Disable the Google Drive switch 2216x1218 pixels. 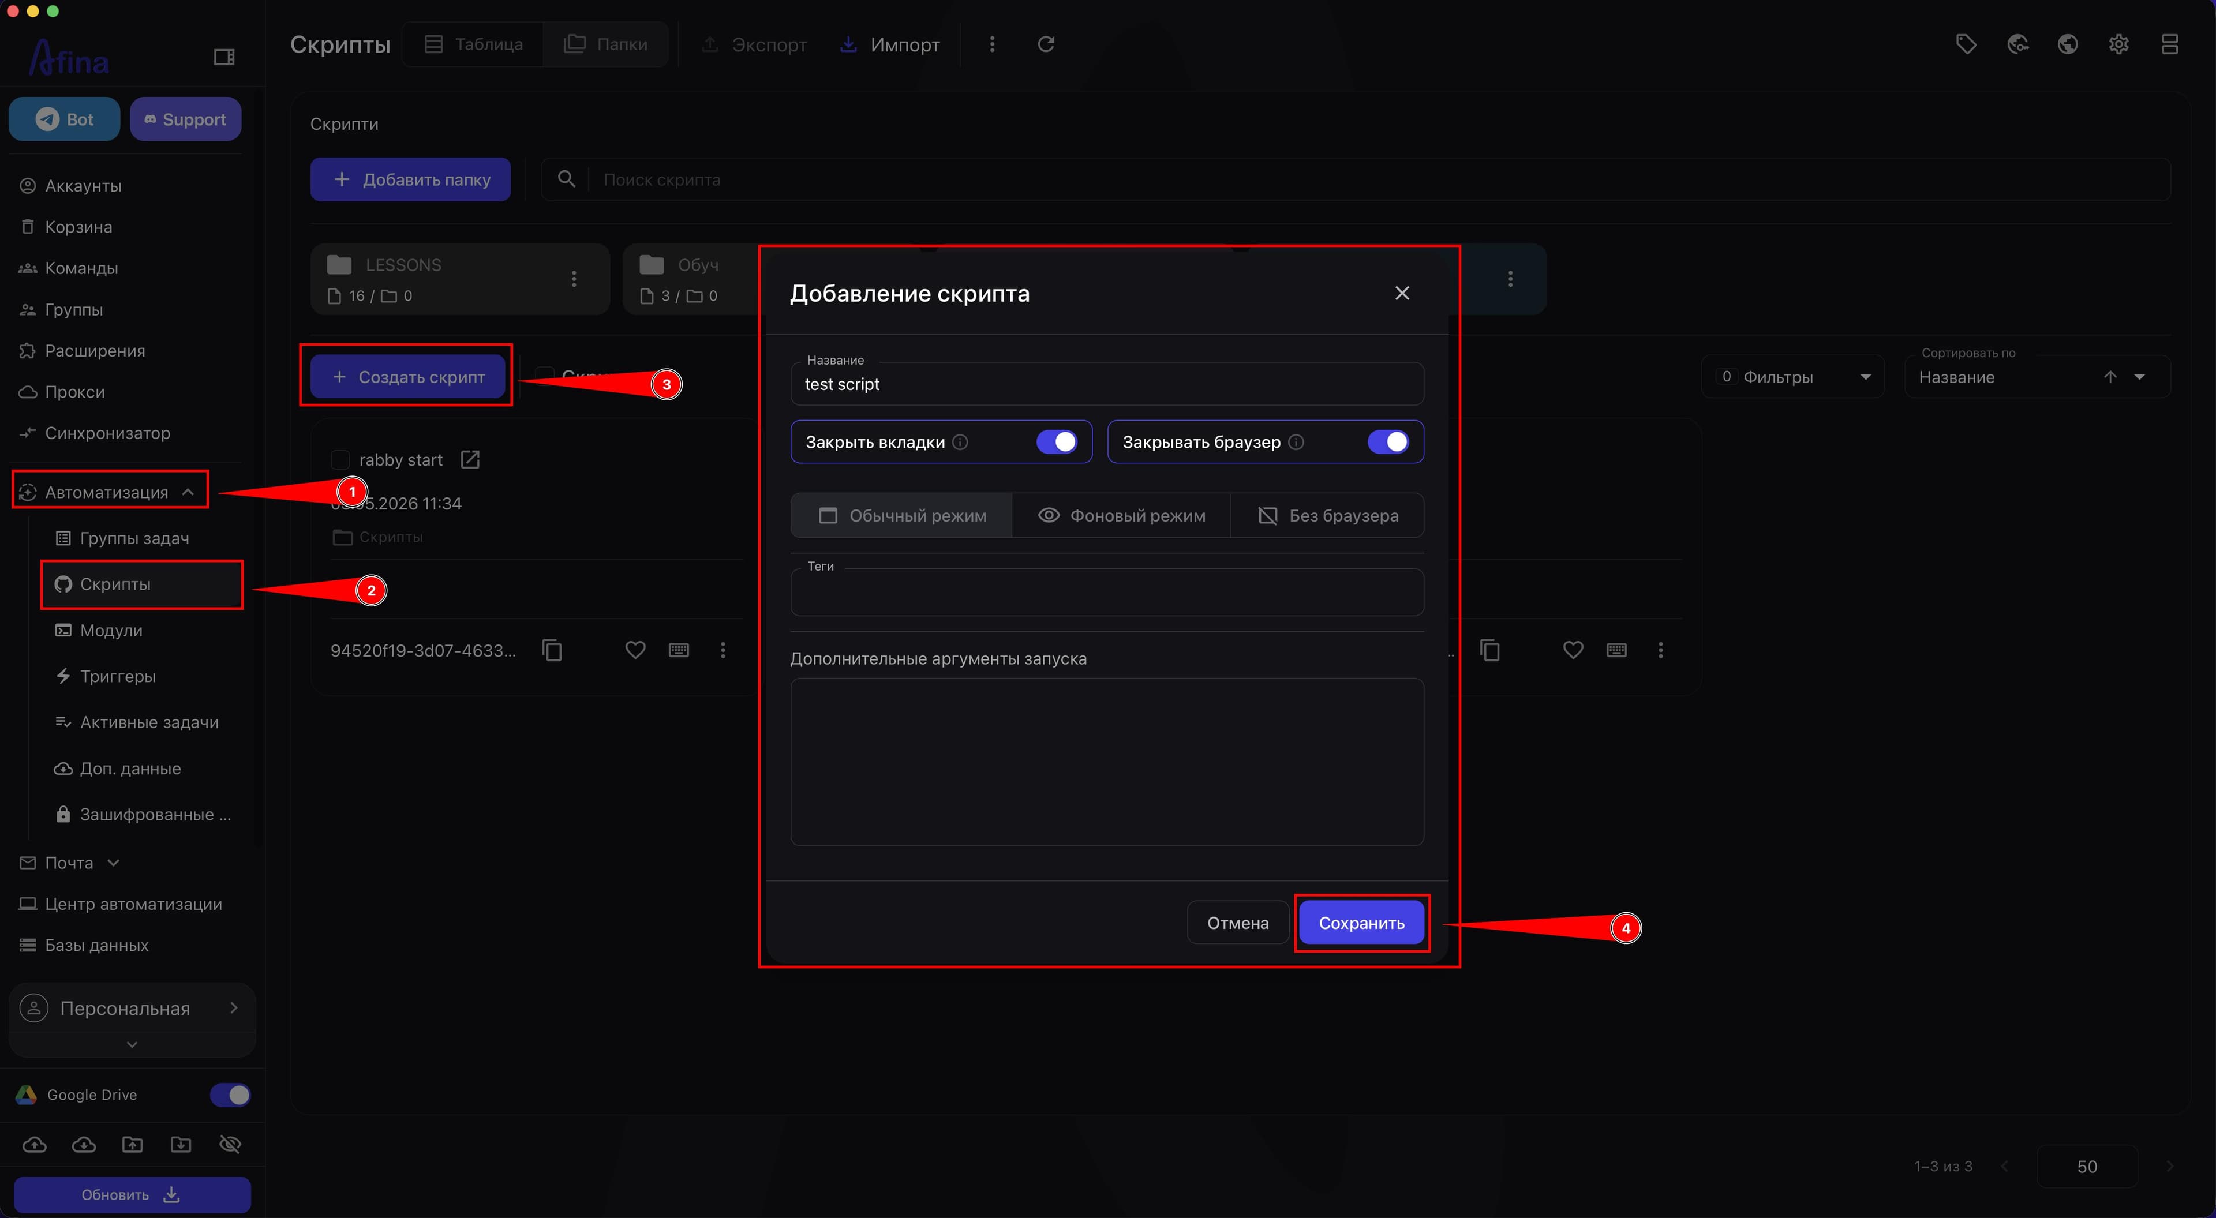coord(230,1095)
